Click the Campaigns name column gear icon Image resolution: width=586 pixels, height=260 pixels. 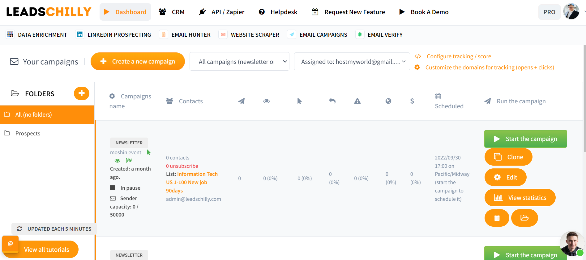tap(112, 96)
